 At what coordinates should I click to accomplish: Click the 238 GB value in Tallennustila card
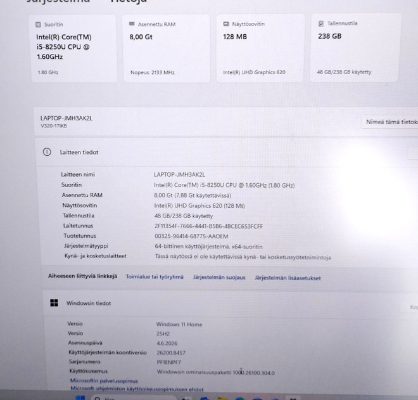point(330,36)
